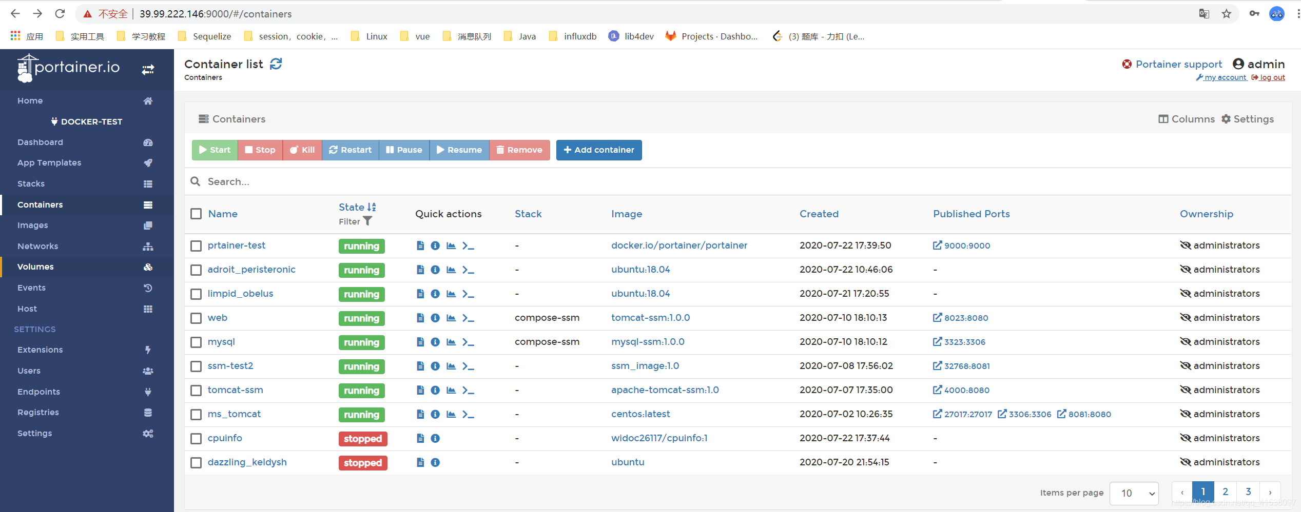The image size is (1301, 512).
Task: Check the limpid_obelus checkbox
Action: pyautogui.click(x=196, y=294)
